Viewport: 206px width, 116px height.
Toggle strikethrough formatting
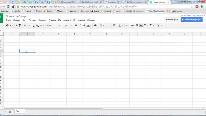84,25
